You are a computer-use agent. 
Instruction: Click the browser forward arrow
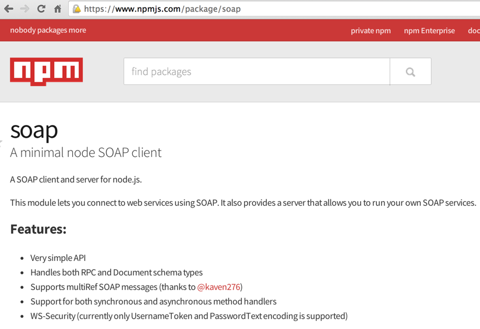pyautogui.click(x=24, y=9)
